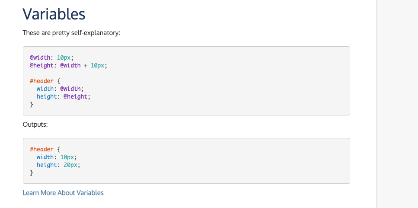Click "#header" selector in the output code block

(x=41, y=149)
